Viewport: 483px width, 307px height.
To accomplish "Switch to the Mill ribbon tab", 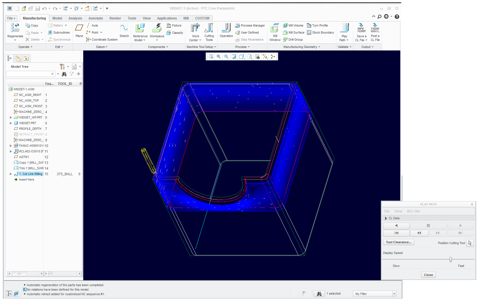I will [x=186, y=18].
